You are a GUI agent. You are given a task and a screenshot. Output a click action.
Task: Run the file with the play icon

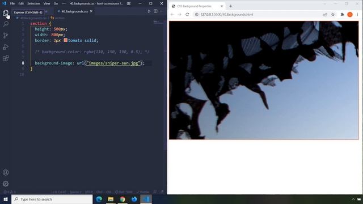click(149, 11)
